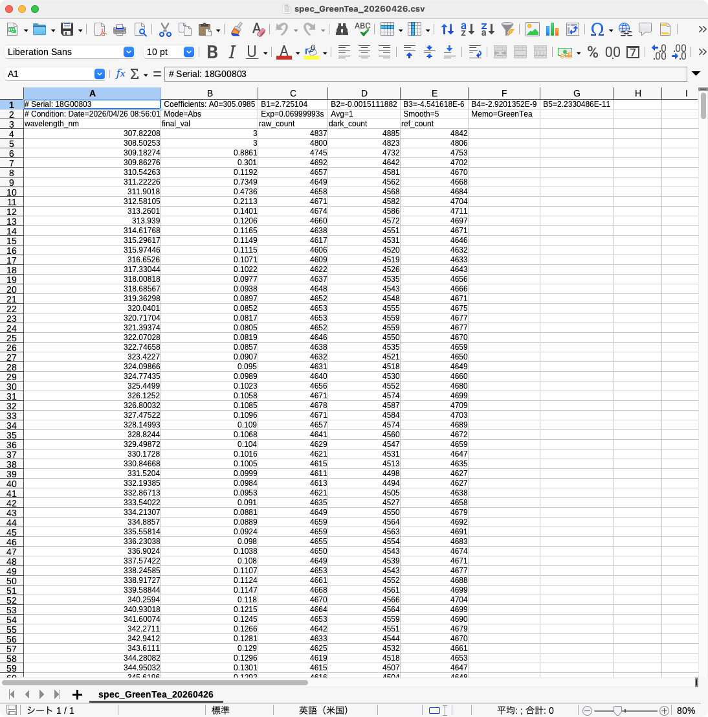Viewport: 708px width, 717px height.
Task: Open Find and Replace binoculars icon
Action: point(342,29)
